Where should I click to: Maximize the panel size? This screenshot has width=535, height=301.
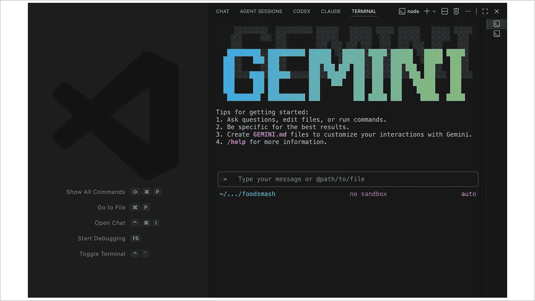pyautogui.click(x=485, y=11)
